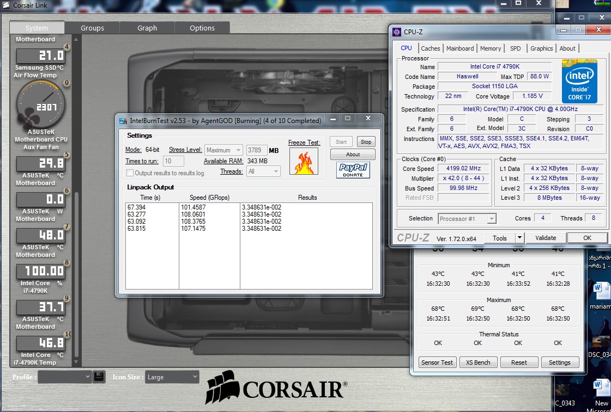
Task: Click the Times to run input field
Action: pos(173,161)
